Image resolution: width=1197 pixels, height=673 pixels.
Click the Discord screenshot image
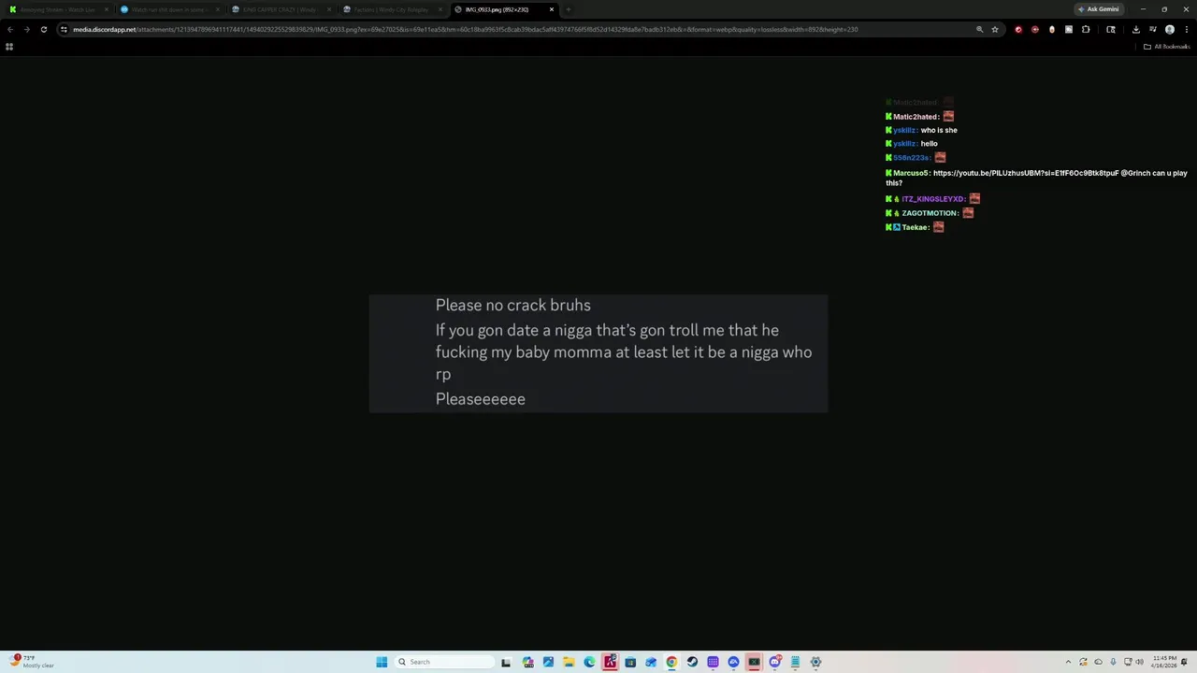coord(598,353)
